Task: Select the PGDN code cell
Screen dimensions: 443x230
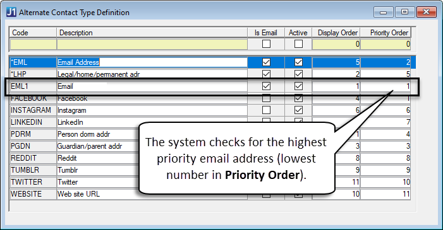Action: (33, 146)
